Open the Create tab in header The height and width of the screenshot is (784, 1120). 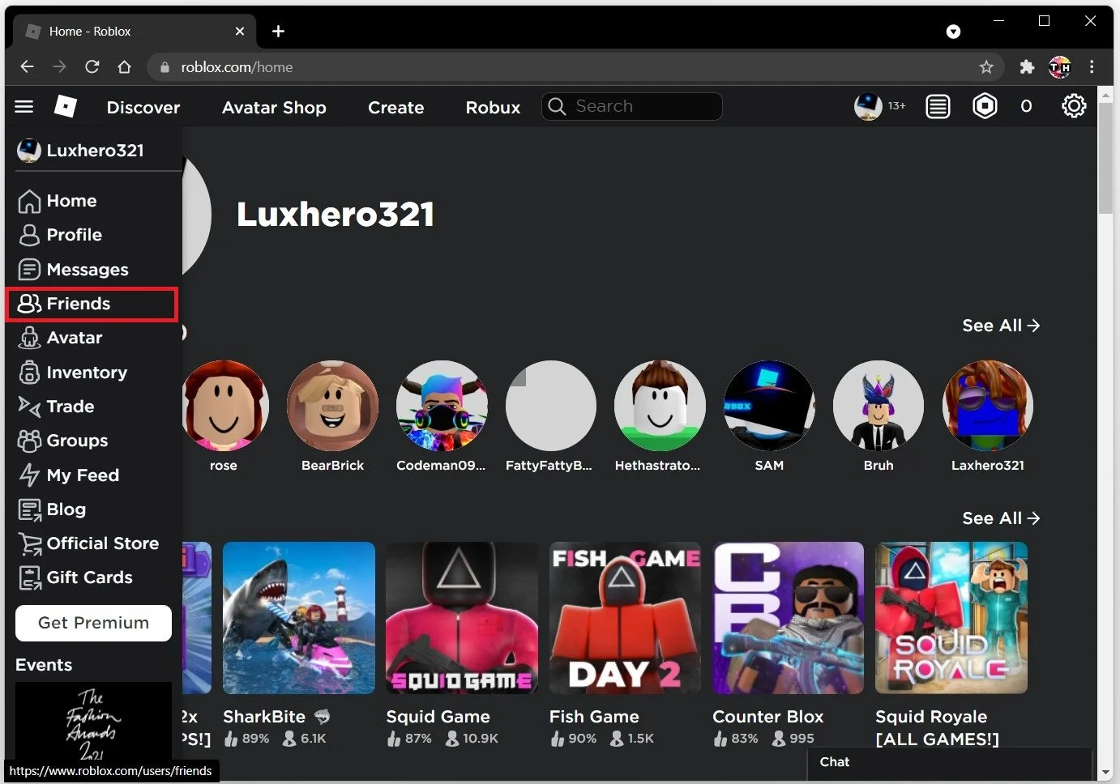click(x=395, y=107)
